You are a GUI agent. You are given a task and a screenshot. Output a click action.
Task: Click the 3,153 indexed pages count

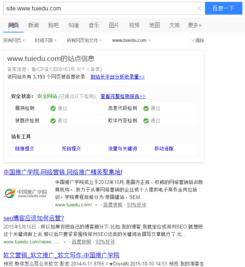coord(39,77)
